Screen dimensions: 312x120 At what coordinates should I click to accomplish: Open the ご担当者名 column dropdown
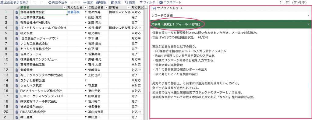pyautogui.click(x=106, y=7)
